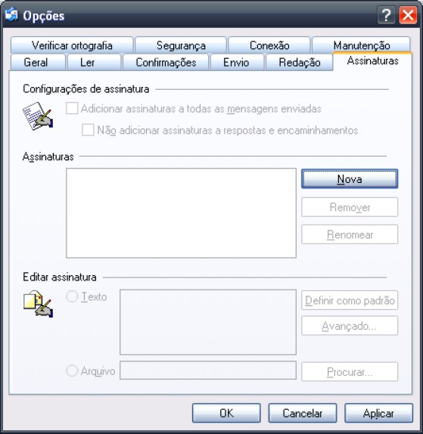Switch to the Geral tab
423x434 pixels.
coord(38,62)
